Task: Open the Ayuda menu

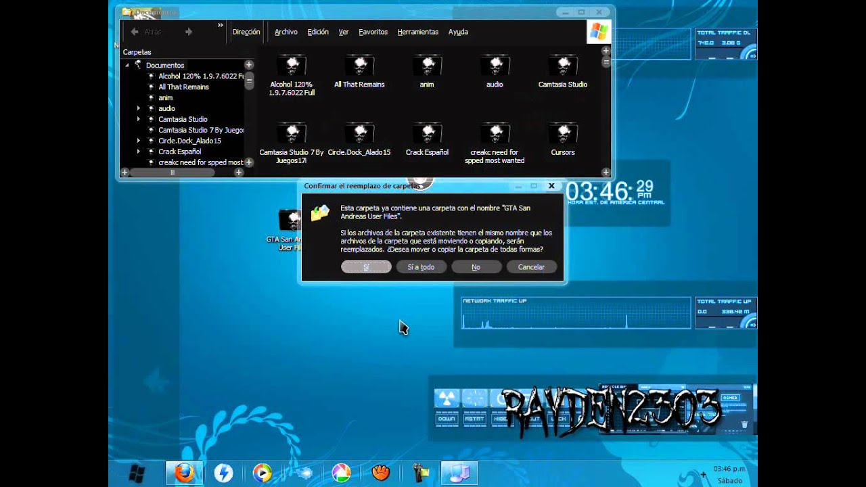Action: (x=458, y=32)
